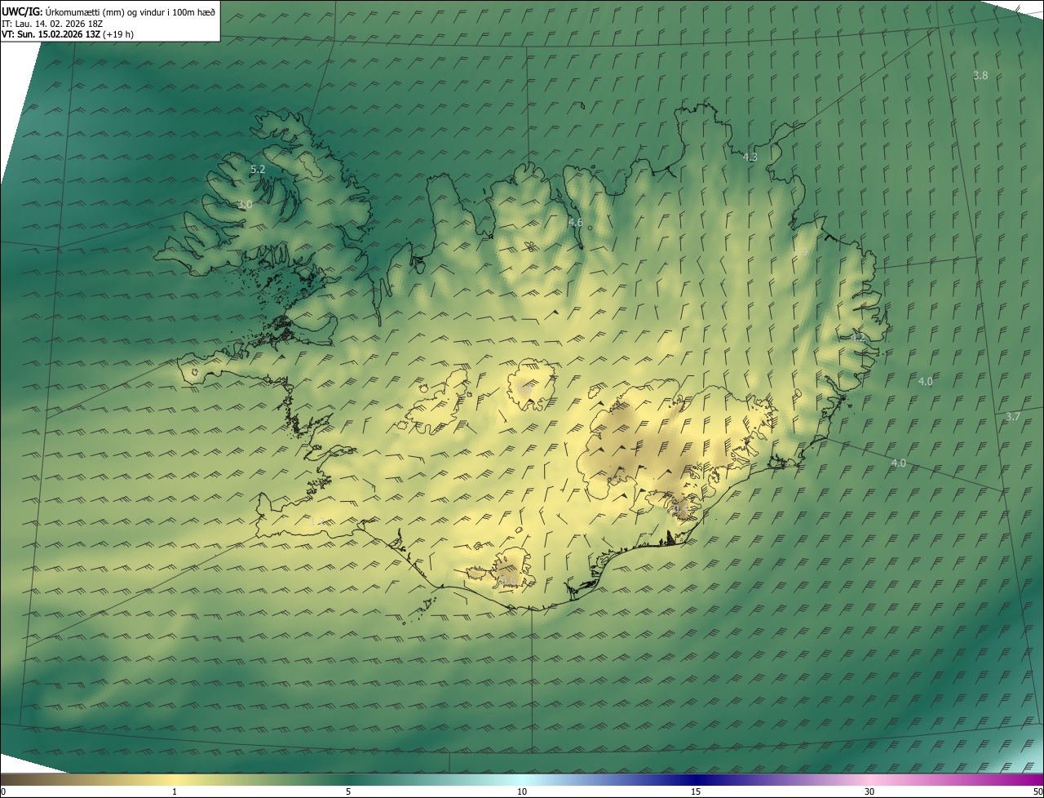1044x798 pixels.
Task: Click the '5' tick on the color scale
Action: (x=348, y=792)
